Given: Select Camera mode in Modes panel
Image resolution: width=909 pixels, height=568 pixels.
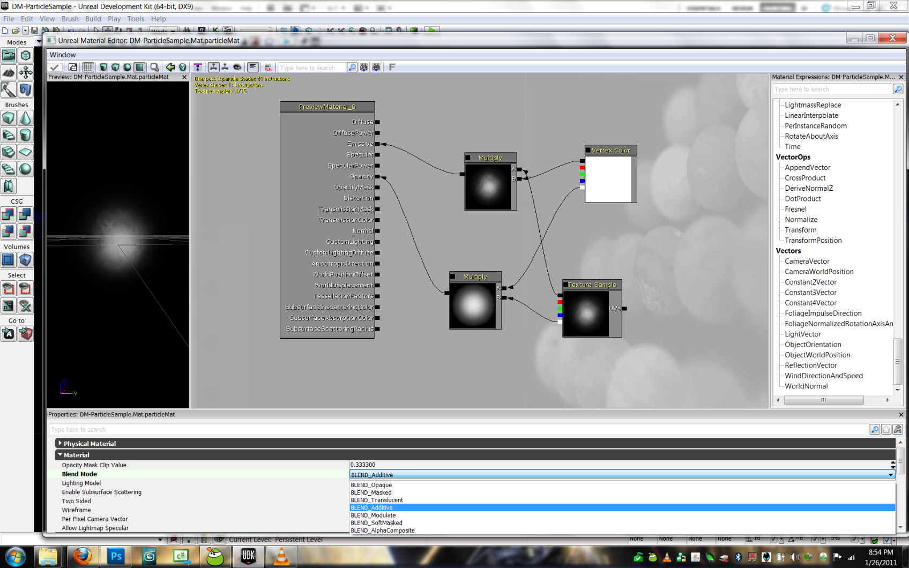Looking at the screenshot, I should pyautogui.click(x=9, y=55).
